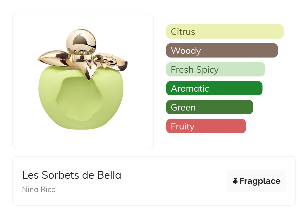Click the red Fruity accord bar
Screen dimensions: 308x218
click(206, 126)
